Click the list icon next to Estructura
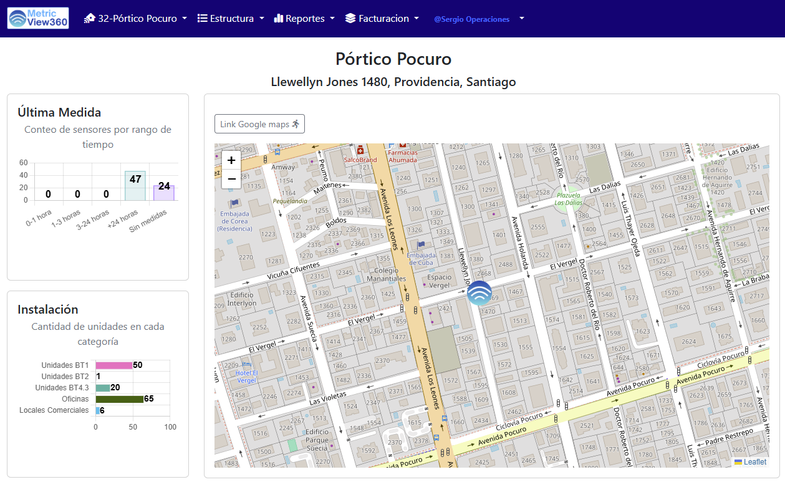785x482 pixels. click(x=203, y=19)
